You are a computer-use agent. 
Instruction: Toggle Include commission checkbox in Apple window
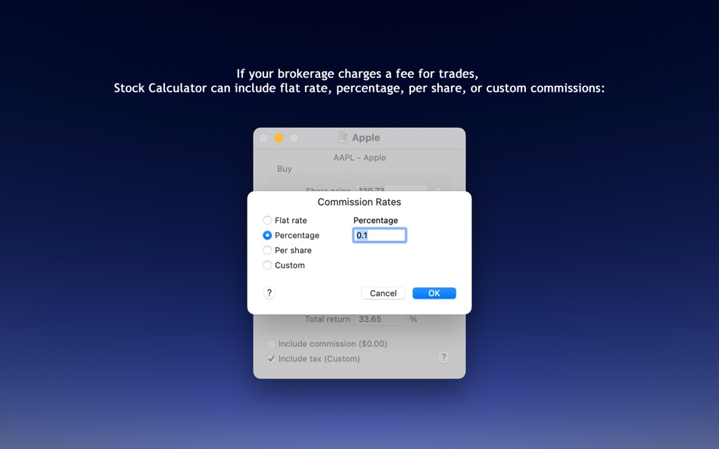pyautogui.click(x=272, y=344)
